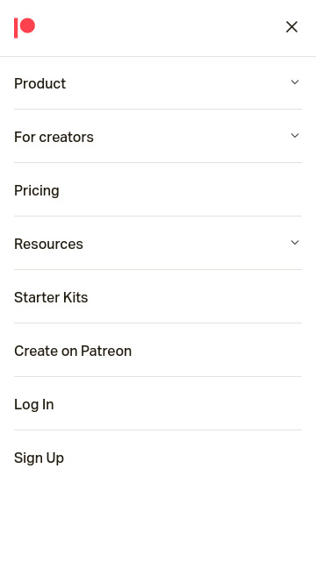Click the Sign Up link
The width and height of the screenshot is (316, 561).
coord(158,458)
